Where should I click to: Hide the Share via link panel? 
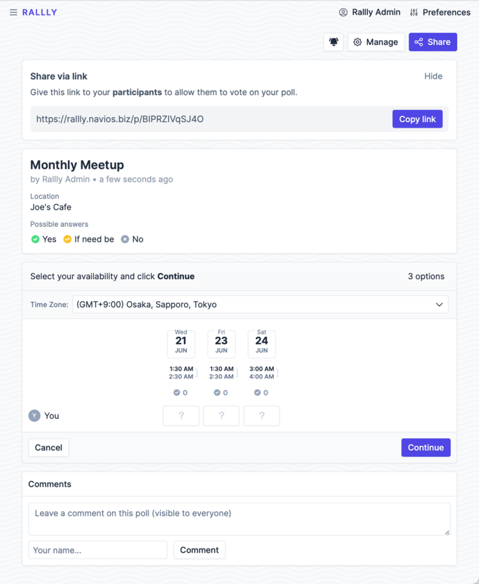tap(433, 76)
